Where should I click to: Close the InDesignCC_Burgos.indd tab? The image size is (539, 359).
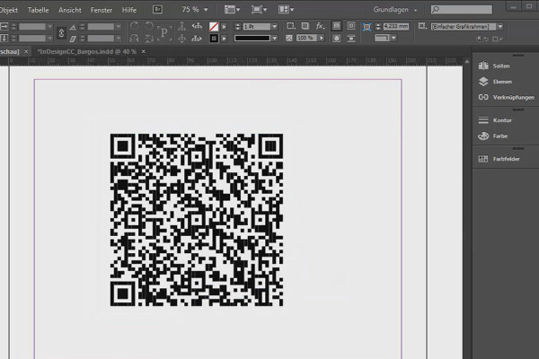(x=144, y=51)
